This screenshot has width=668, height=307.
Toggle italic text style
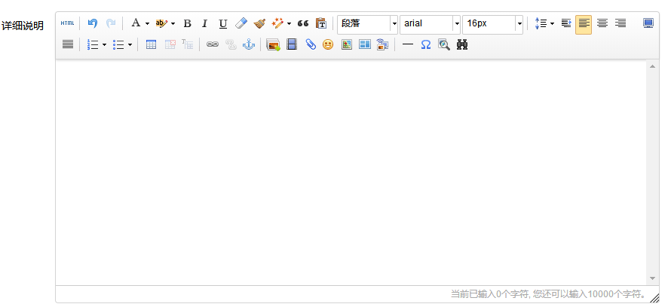coord(204,23)
